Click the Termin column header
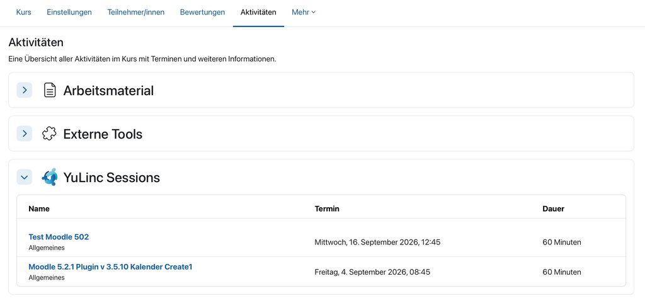 (x=327, y=209)
